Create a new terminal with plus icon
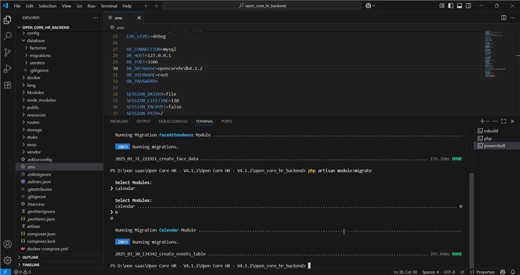Screen dimensions: 520x275 (x=482, y=121)
